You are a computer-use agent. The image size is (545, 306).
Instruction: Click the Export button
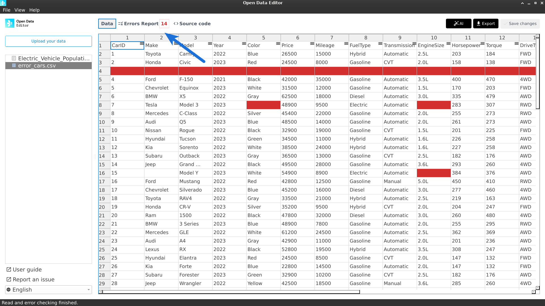(486, 24)
